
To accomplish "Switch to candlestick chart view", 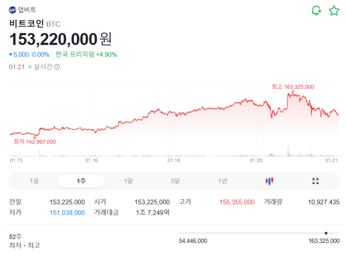I will point(269,181).
